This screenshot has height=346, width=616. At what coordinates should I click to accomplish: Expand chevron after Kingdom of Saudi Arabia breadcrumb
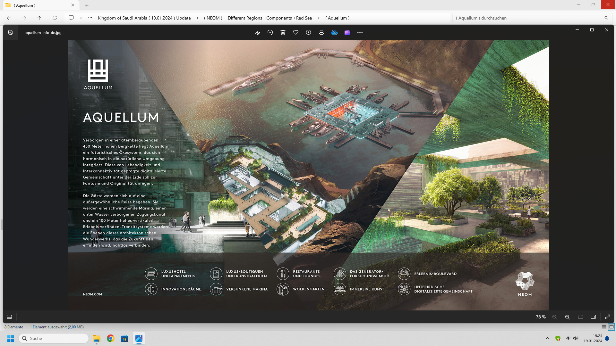[197, 18]
